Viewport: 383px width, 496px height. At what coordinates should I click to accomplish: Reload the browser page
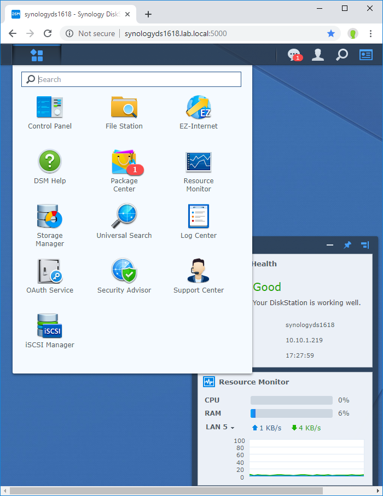pyautogui.click(x=48, y=33)
